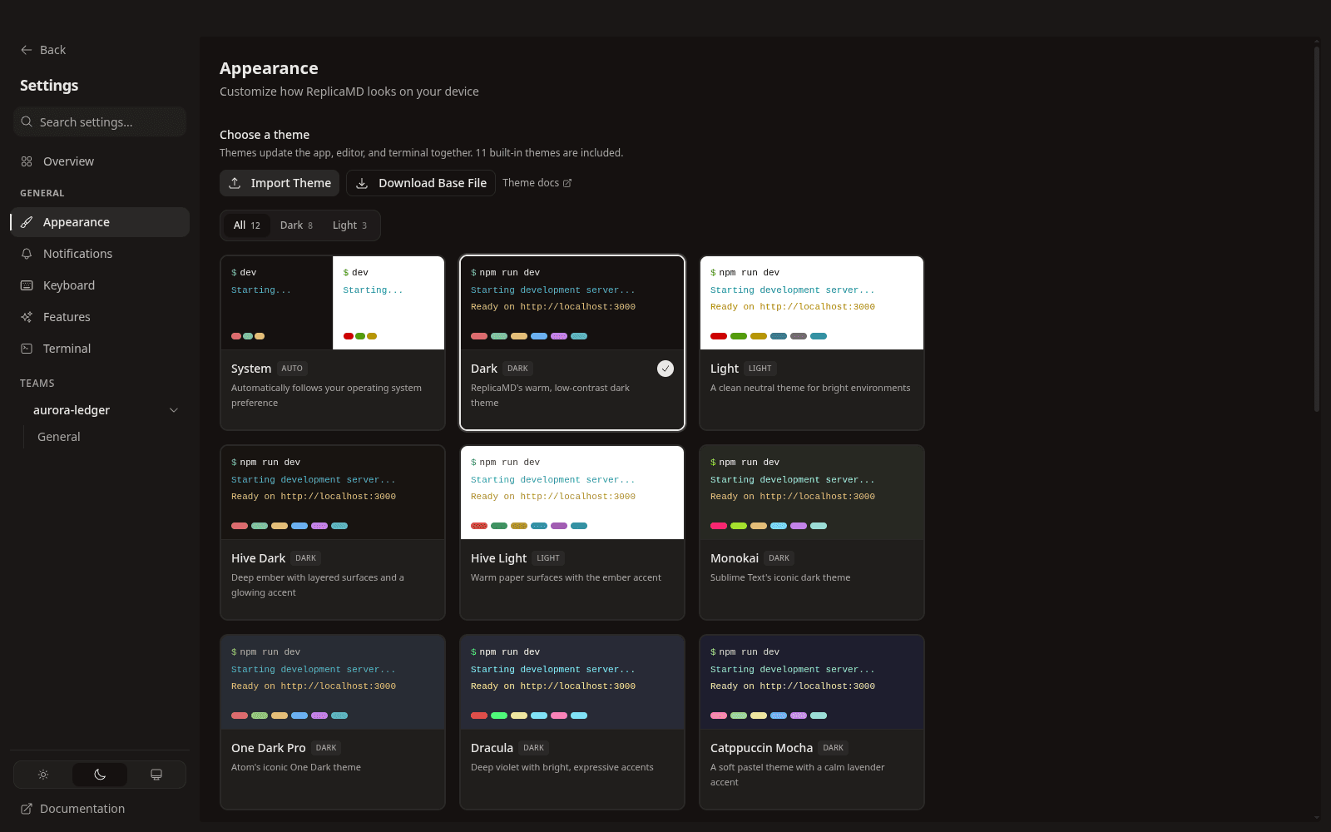Click the green swatch in Dracula preview

click(x=499, y=716)
